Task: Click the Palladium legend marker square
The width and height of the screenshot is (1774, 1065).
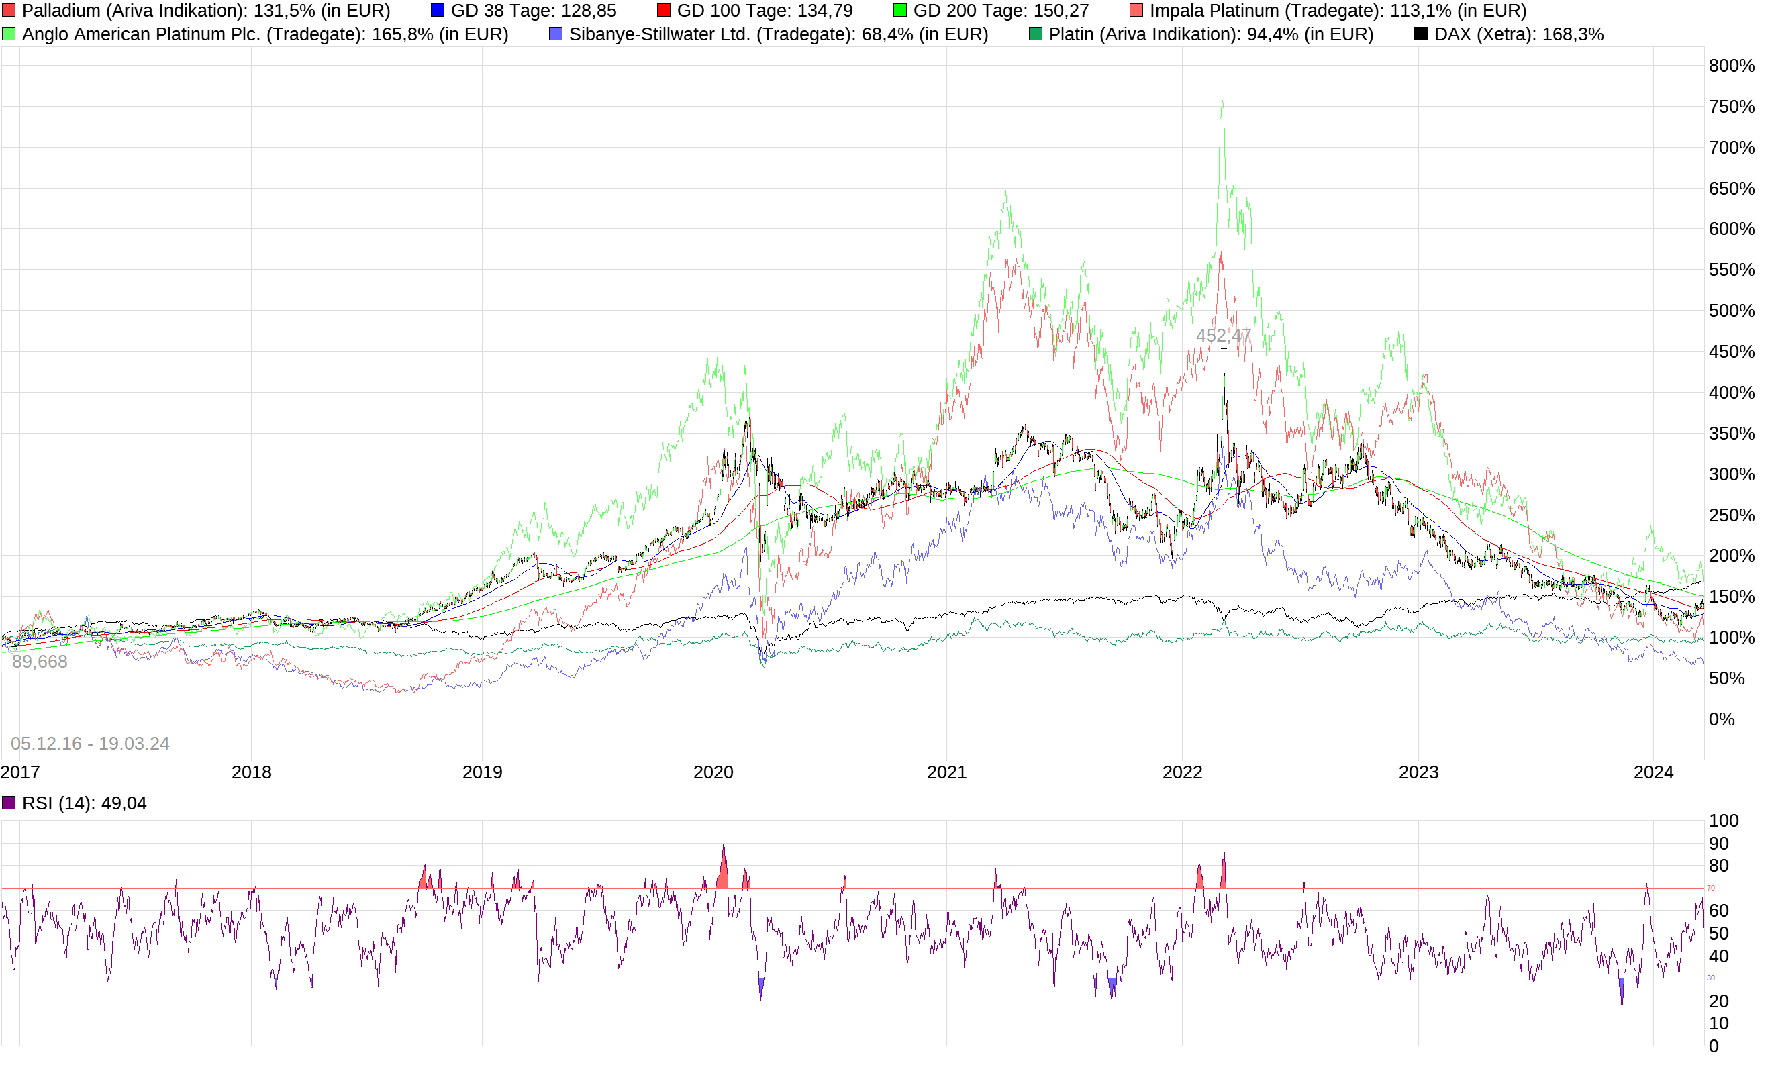Action: (9, 11)
